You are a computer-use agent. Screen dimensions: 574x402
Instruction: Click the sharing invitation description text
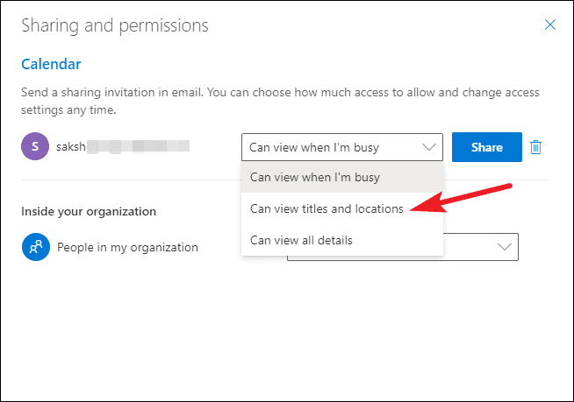pos(280,101)
